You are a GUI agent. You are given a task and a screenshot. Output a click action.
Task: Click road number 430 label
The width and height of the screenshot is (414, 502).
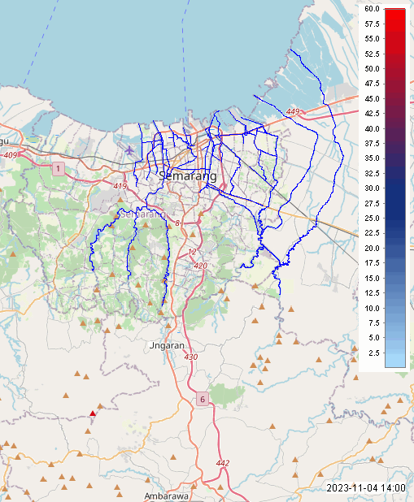(191, 357)
